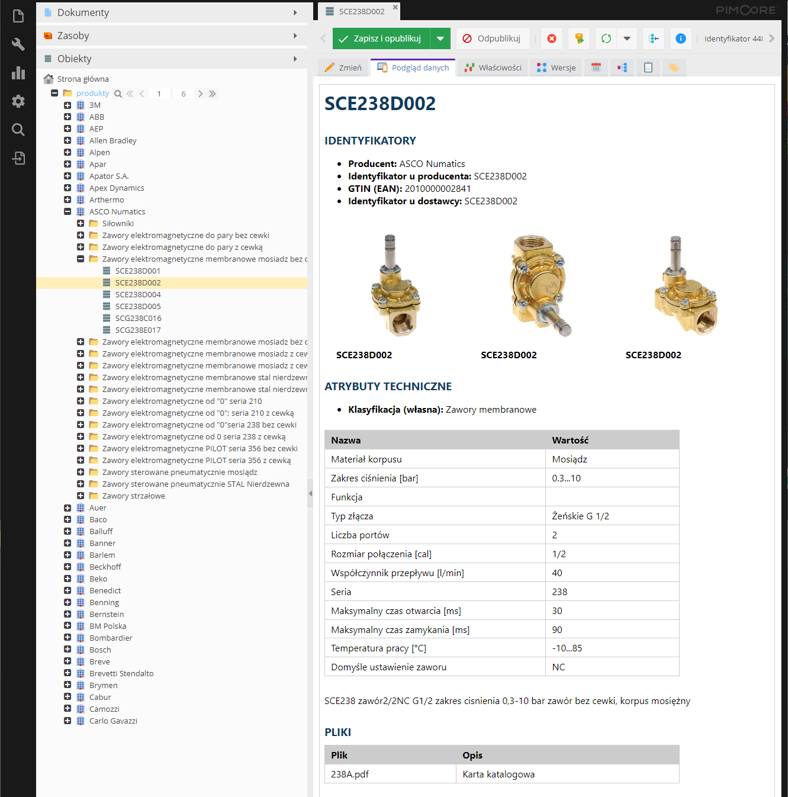Expand the 3M node
This screenshot has height=797, width=788.
tap(67, 105)
